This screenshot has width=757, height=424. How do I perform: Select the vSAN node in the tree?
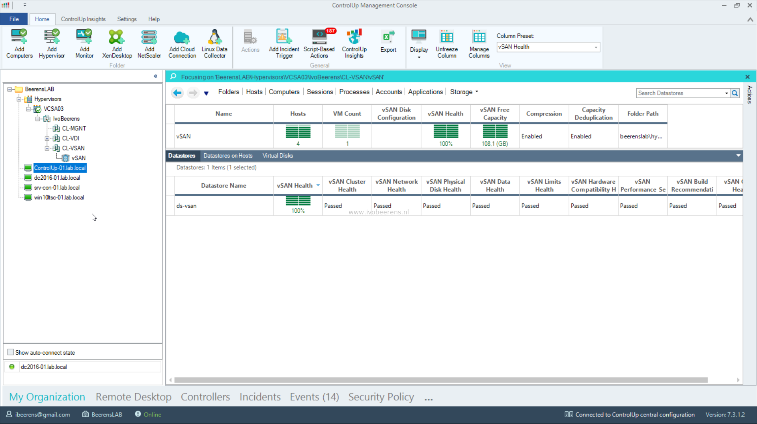(x=78, y=158)
